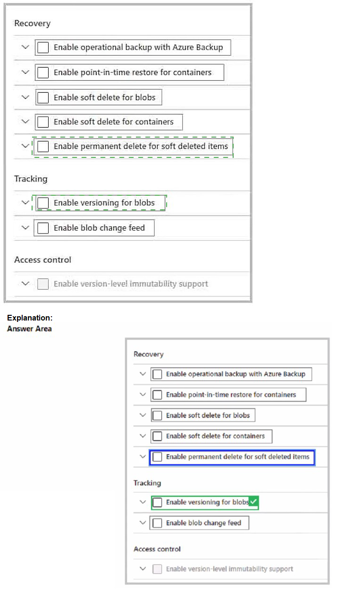Image resolution: width=337 pixels, height=589 pixels.
Task: Enable soft delete for blobs in upper panel
Action: pyautogui.click(x=43, y=97)
